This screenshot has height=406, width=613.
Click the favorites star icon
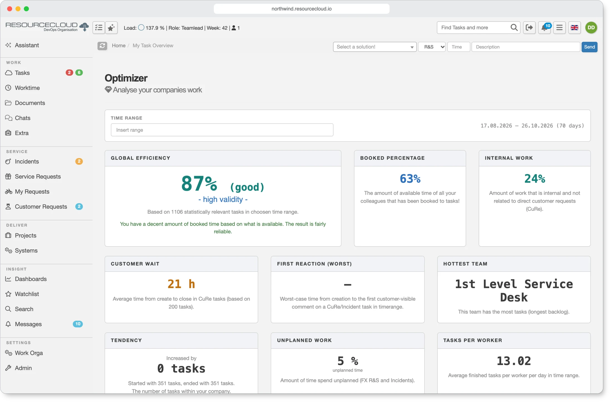click(x=111, y=28)
